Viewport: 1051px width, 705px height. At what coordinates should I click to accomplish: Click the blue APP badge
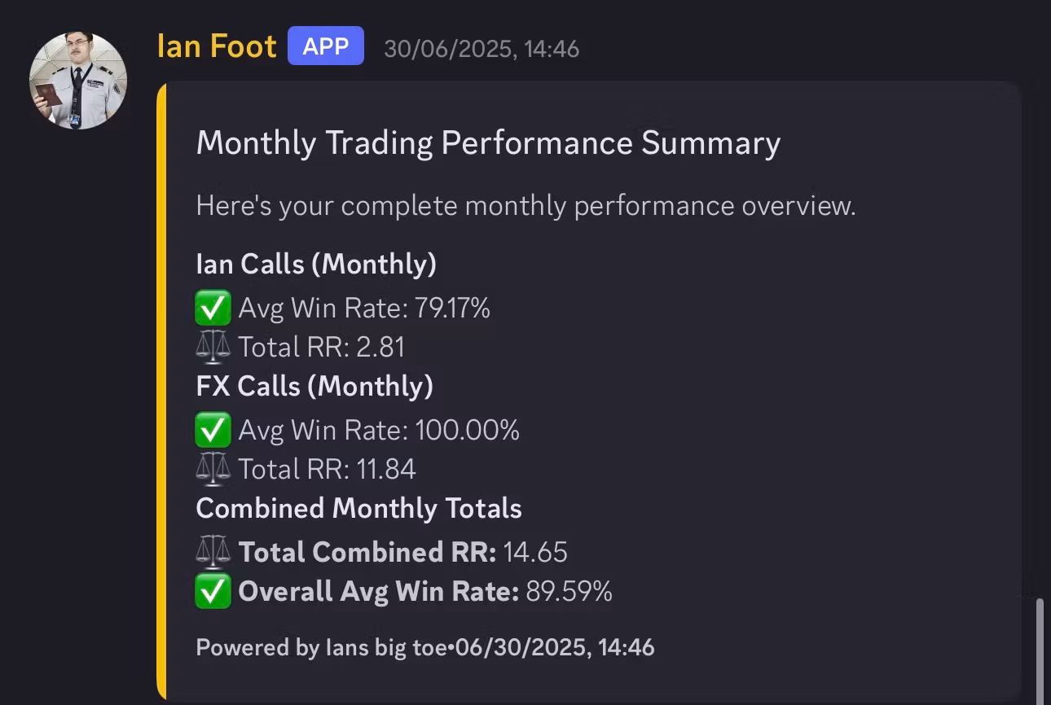(326, 46)
